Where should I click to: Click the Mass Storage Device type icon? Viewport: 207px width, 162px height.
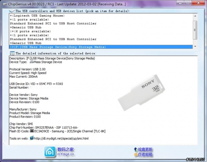(x=32, y=62)
